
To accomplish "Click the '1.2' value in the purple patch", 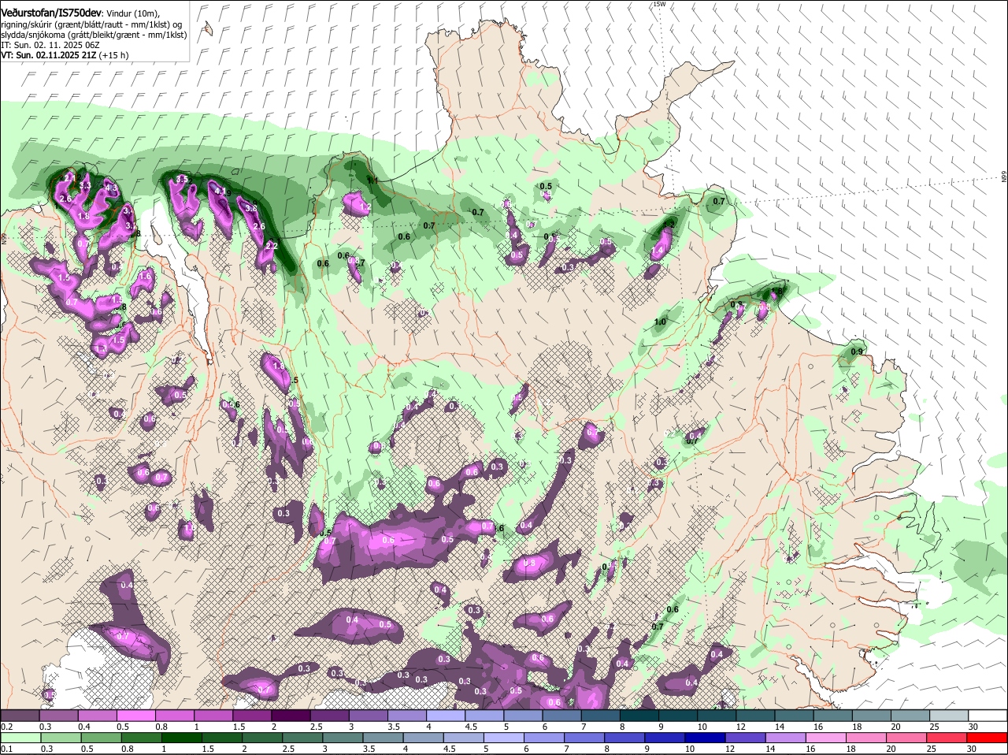I will 365,207.
